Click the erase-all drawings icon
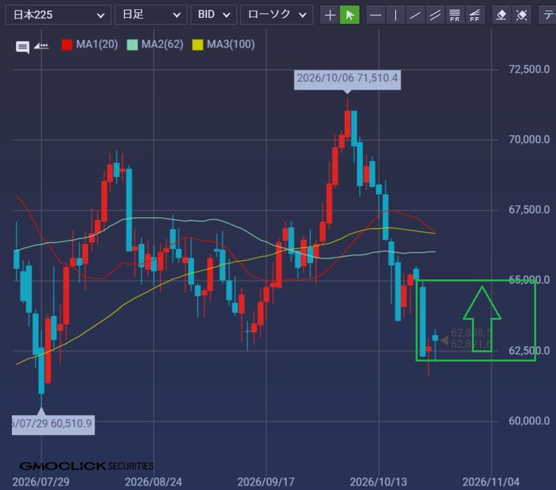 click(x=522, y=15)
